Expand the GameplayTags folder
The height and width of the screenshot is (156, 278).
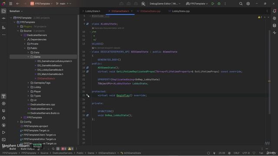coord(28,83)
